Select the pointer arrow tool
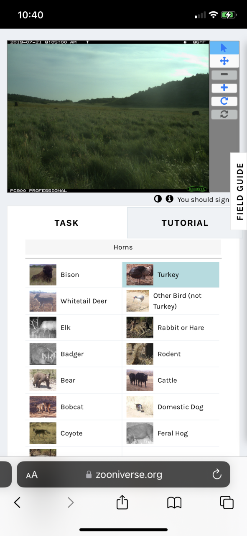This screenshot has height=536, width=247. pyautogui.click(x=224, y=48)
